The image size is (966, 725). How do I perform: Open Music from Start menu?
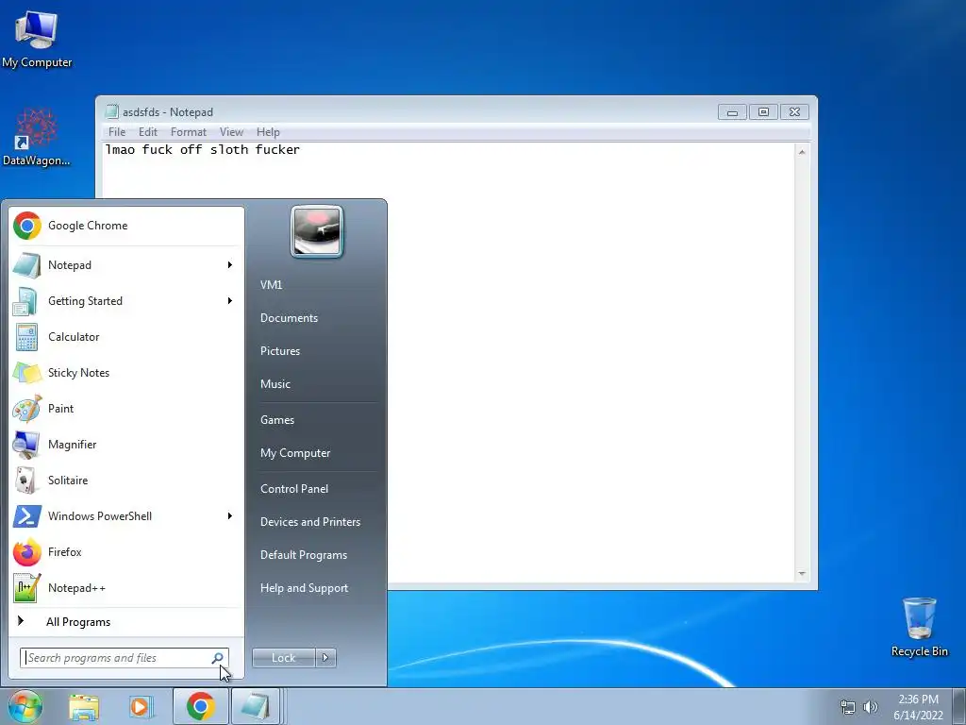tap(275, 384)
